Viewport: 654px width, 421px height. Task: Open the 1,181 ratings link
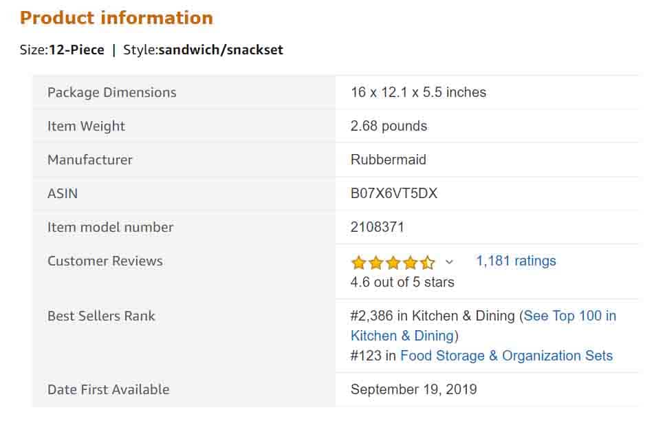click(516, 261)
